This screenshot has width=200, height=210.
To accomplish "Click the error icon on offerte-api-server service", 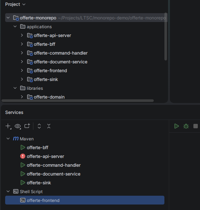I will pyautogui.click(x=23, y=156).
